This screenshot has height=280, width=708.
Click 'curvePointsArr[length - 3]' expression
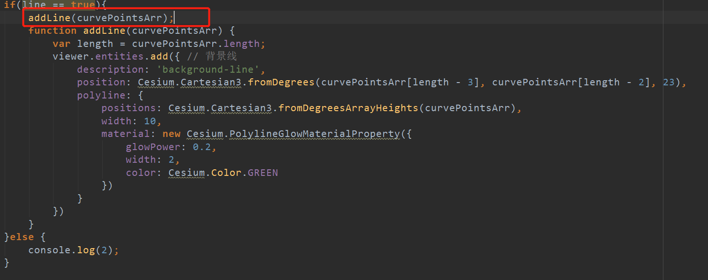(400, 82)
